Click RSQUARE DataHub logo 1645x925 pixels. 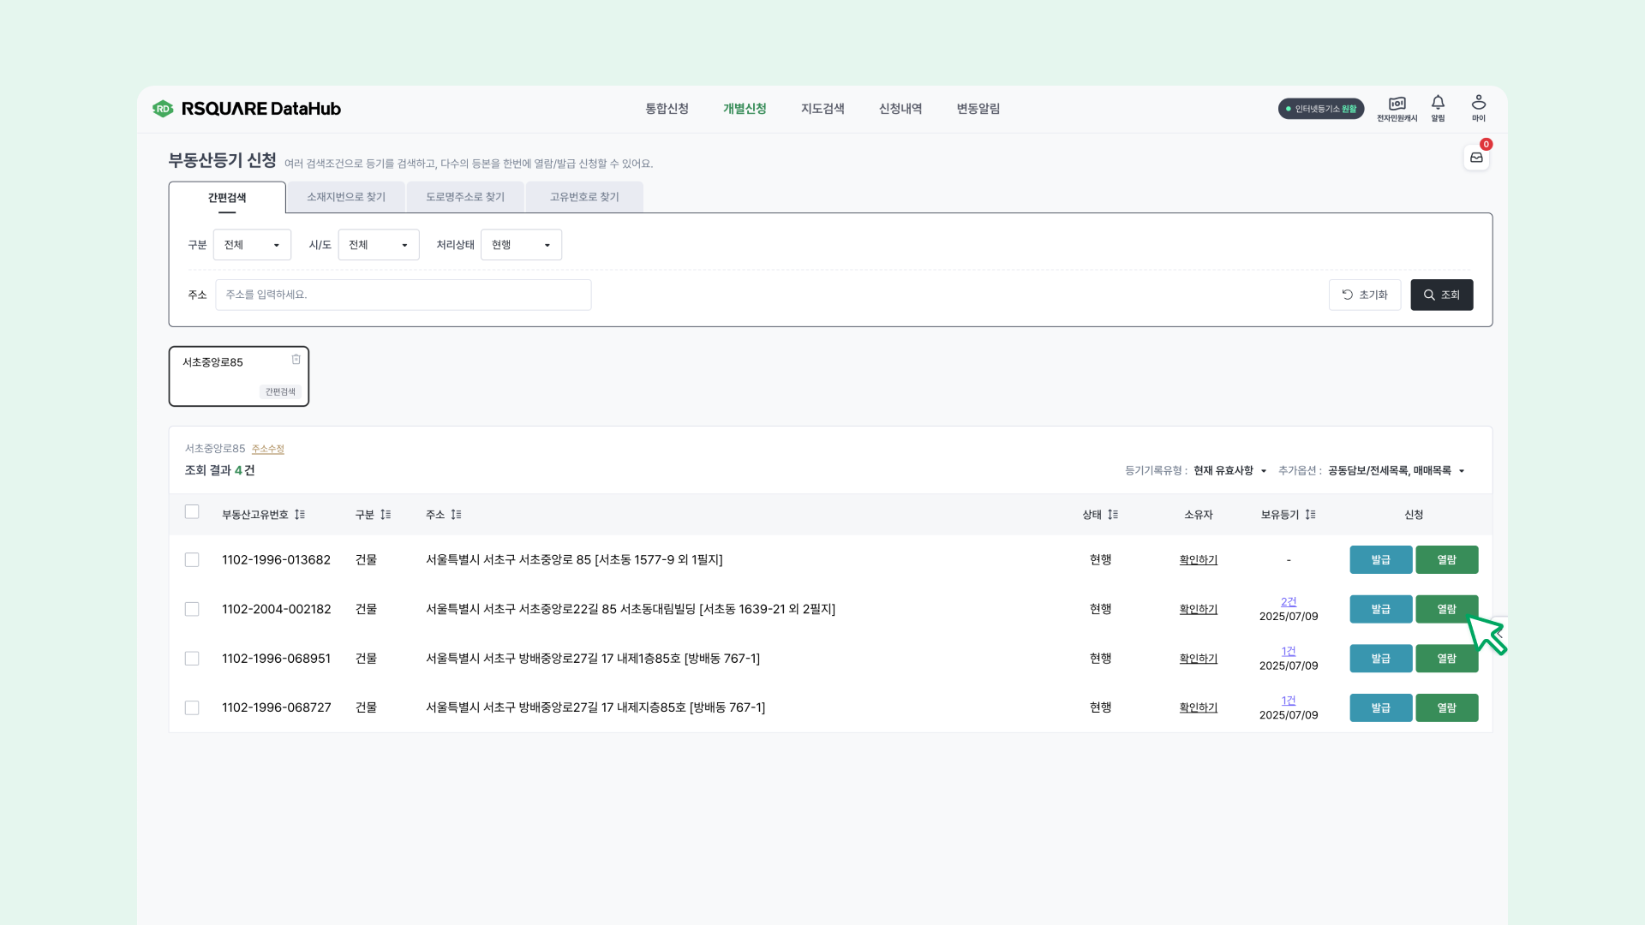click(247, 109)
